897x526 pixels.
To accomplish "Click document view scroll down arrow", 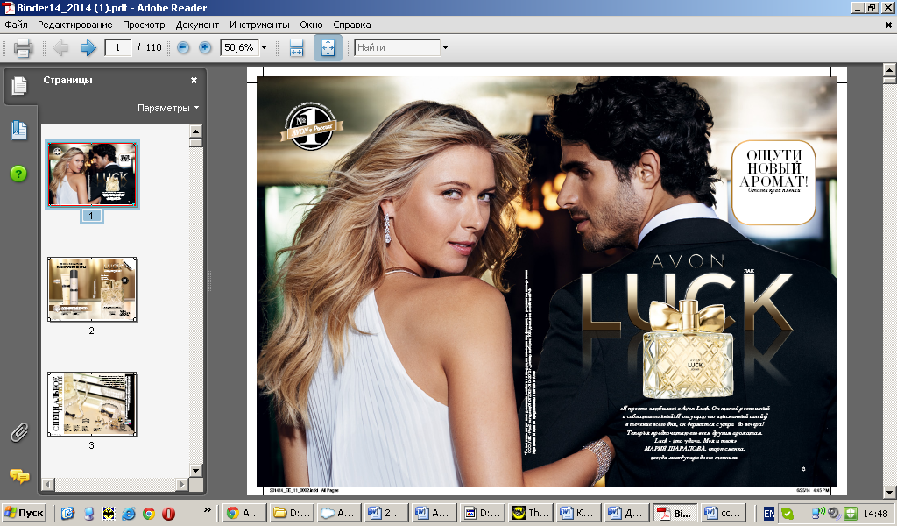I will click(x=889, y=492).
